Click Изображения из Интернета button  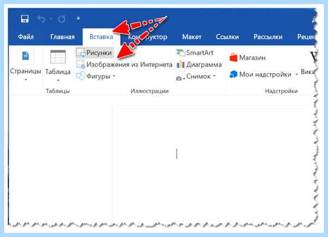124,65
